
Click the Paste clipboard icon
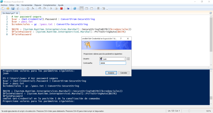[x=28, y=9]
